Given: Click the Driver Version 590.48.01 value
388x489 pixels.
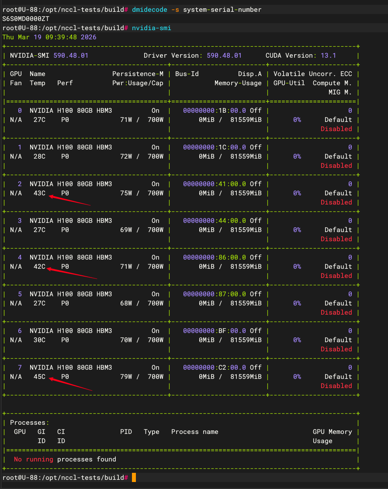Looking at the screenshot, I should (224, 55).
